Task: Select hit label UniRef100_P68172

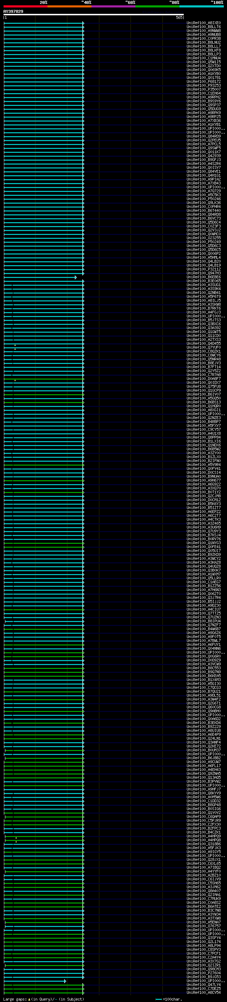Action: (x=204, y=82)
